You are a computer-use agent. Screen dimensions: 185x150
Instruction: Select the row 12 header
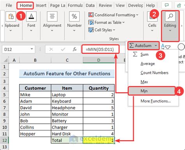tap(4, 140)
